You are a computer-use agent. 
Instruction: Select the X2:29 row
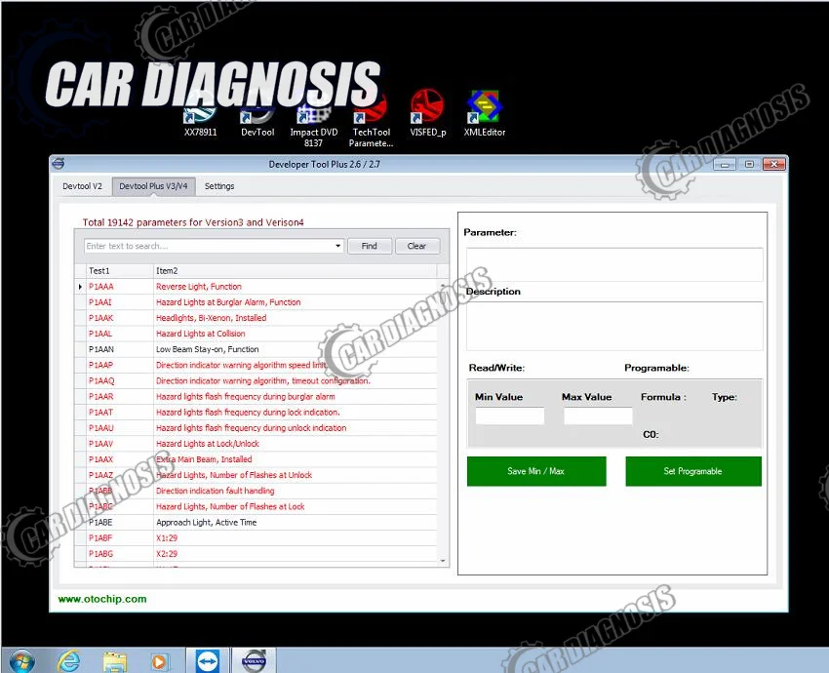coord(256,554)
